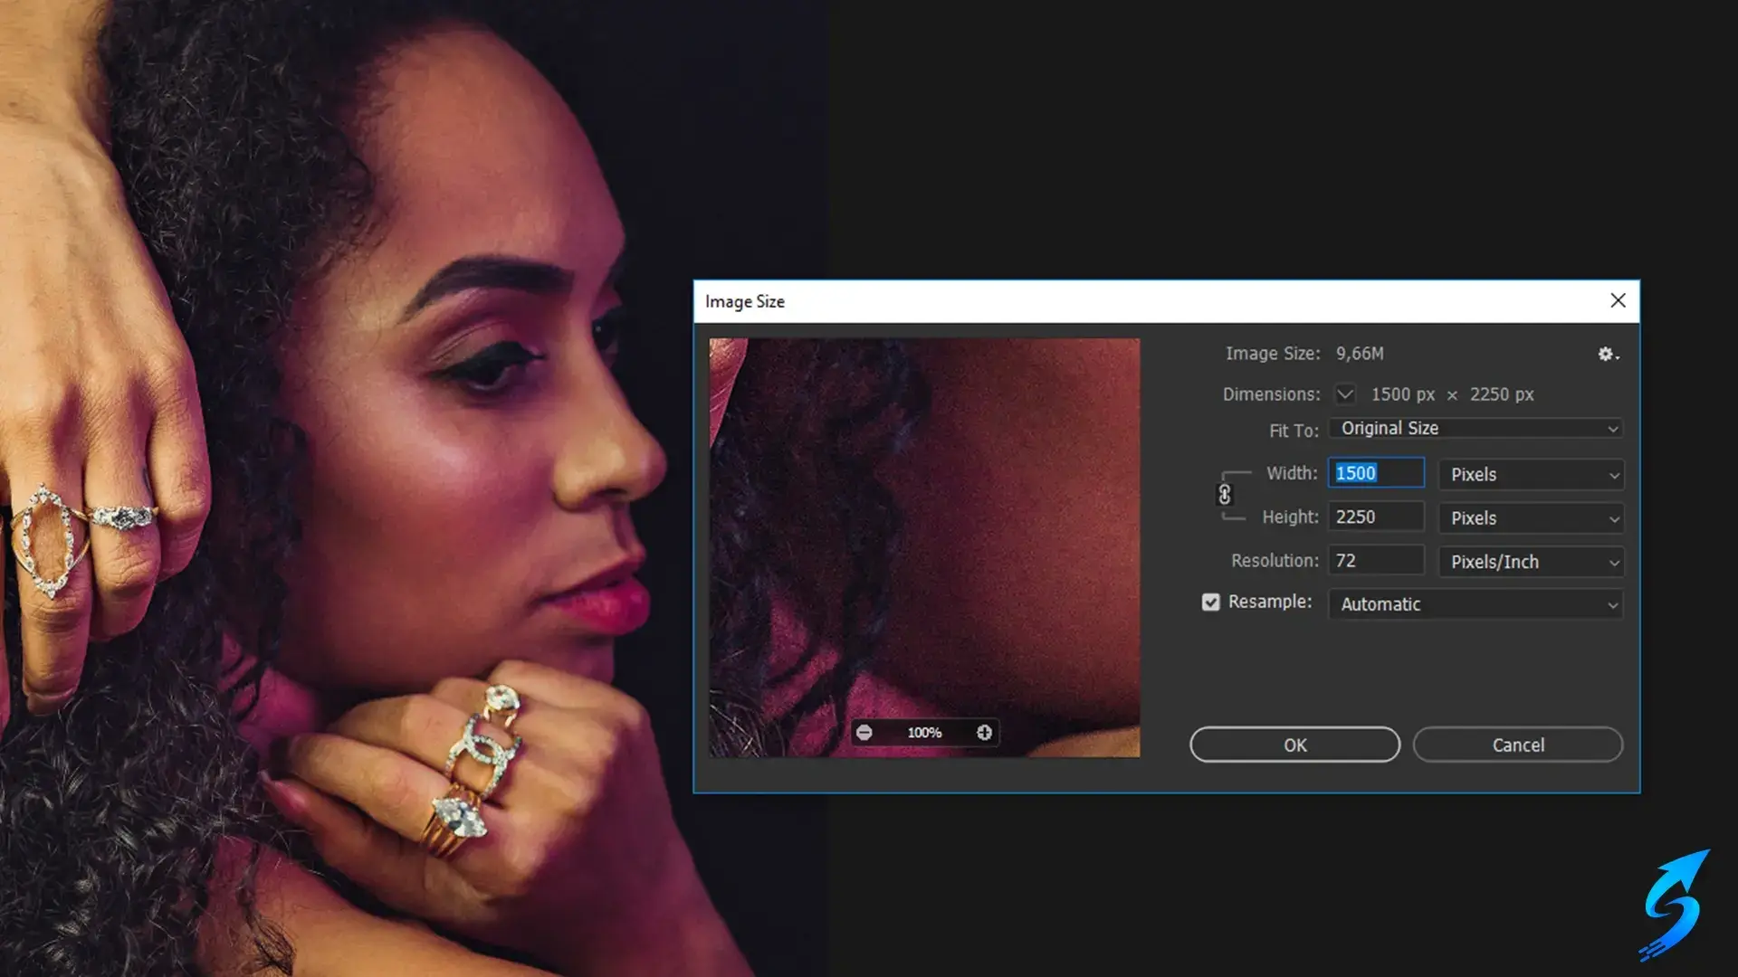Uncheck the Resample checkbox

tap(1210, 602)
